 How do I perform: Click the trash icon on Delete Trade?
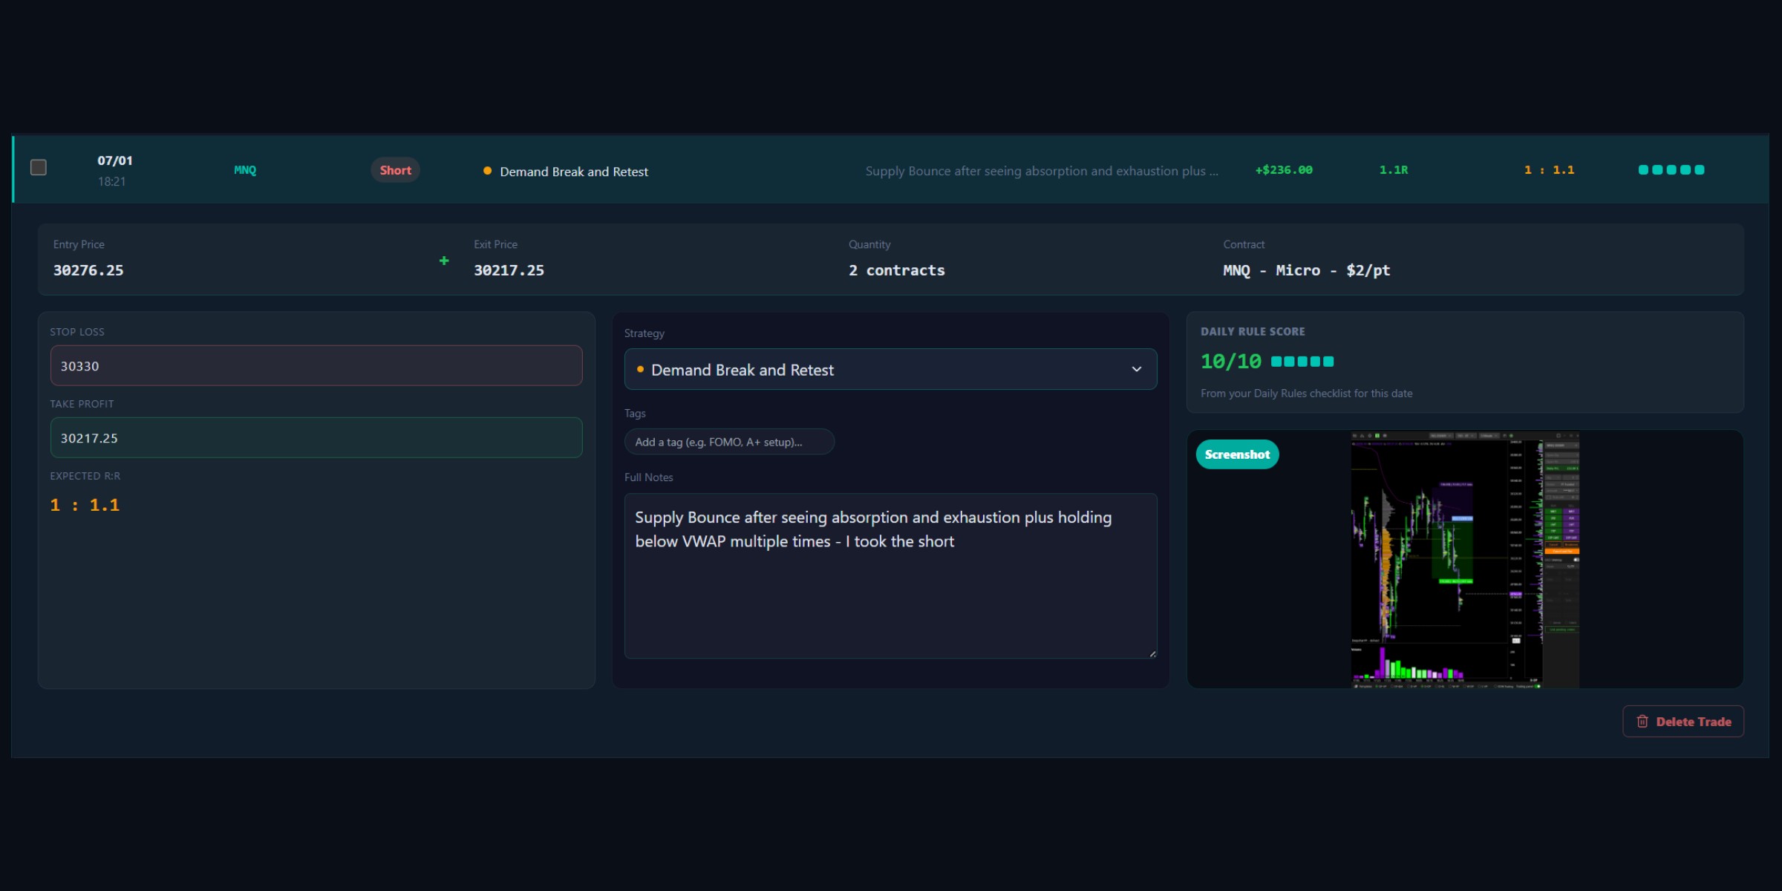point(1642,721)
